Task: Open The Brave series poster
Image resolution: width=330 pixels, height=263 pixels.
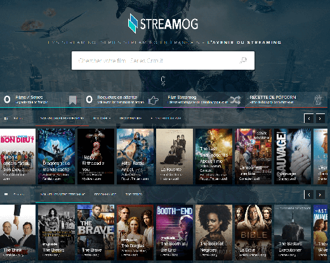Action: point(96,233)
